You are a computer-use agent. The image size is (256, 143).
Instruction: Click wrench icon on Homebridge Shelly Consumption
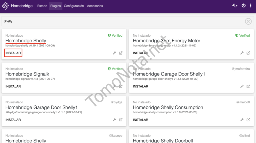pos(242,120)
